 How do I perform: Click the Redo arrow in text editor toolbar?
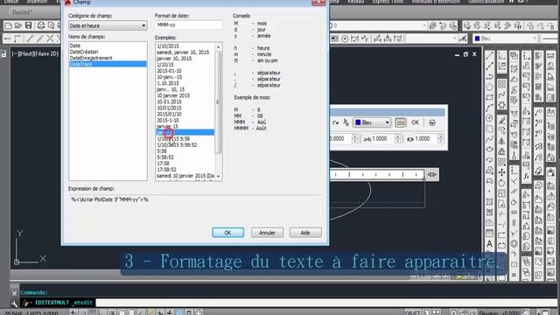click(335, 122)
